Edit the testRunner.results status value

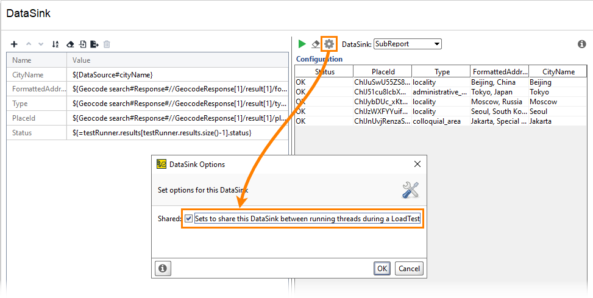click(x=177, y=133)
